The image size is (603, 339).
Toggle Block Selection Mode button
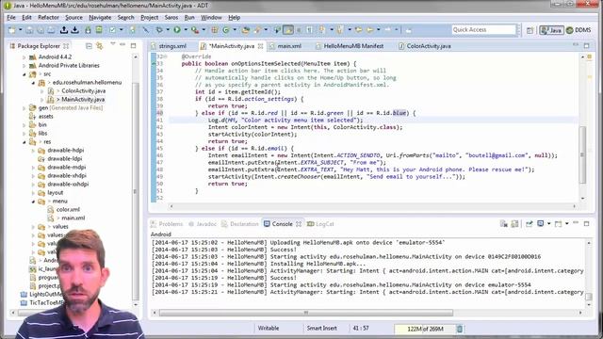click(299, 30)
